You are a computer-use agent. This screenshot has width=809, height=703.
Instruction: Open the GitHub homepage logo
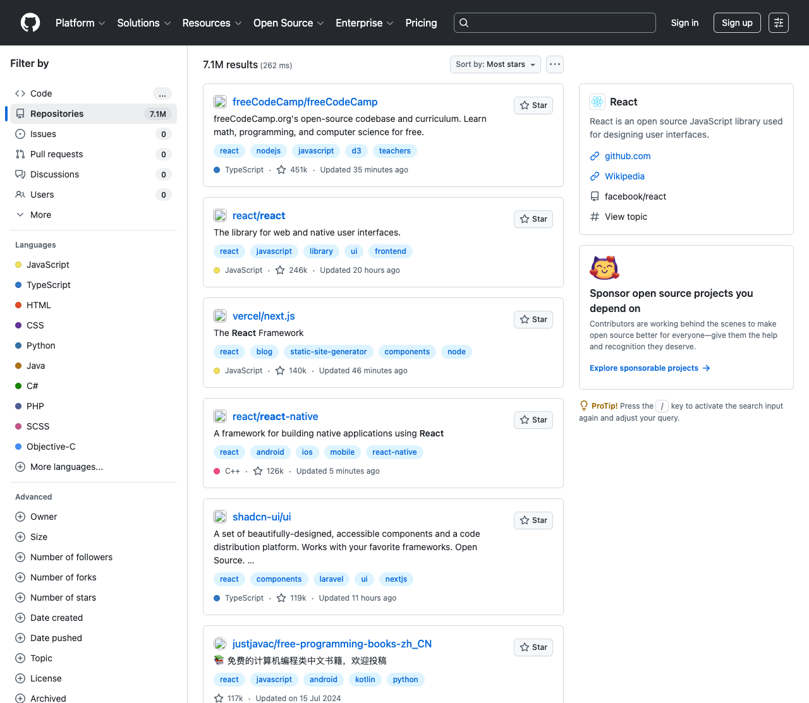click(30, 23)
